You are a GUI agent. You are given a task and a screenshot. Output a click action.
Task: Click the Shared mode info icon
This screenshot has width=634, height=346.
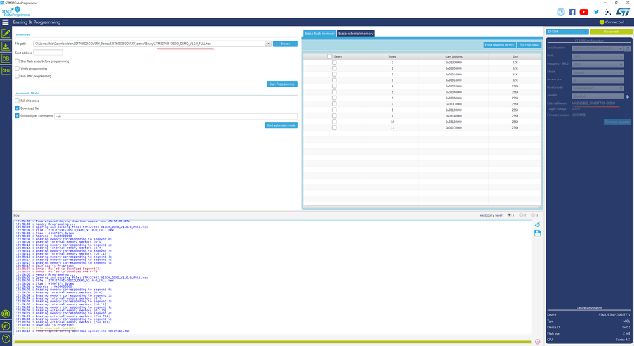click(628, 96)
